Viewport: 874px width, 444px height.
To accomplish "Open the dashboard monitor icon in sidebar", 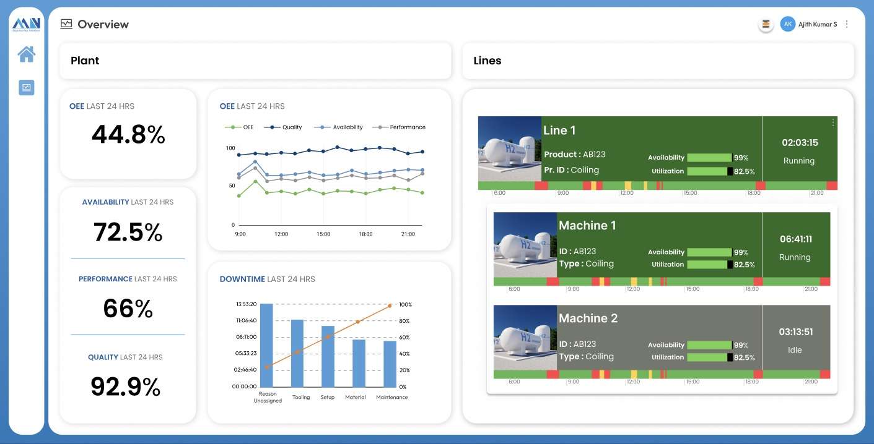I will click(x=27, y=88).
